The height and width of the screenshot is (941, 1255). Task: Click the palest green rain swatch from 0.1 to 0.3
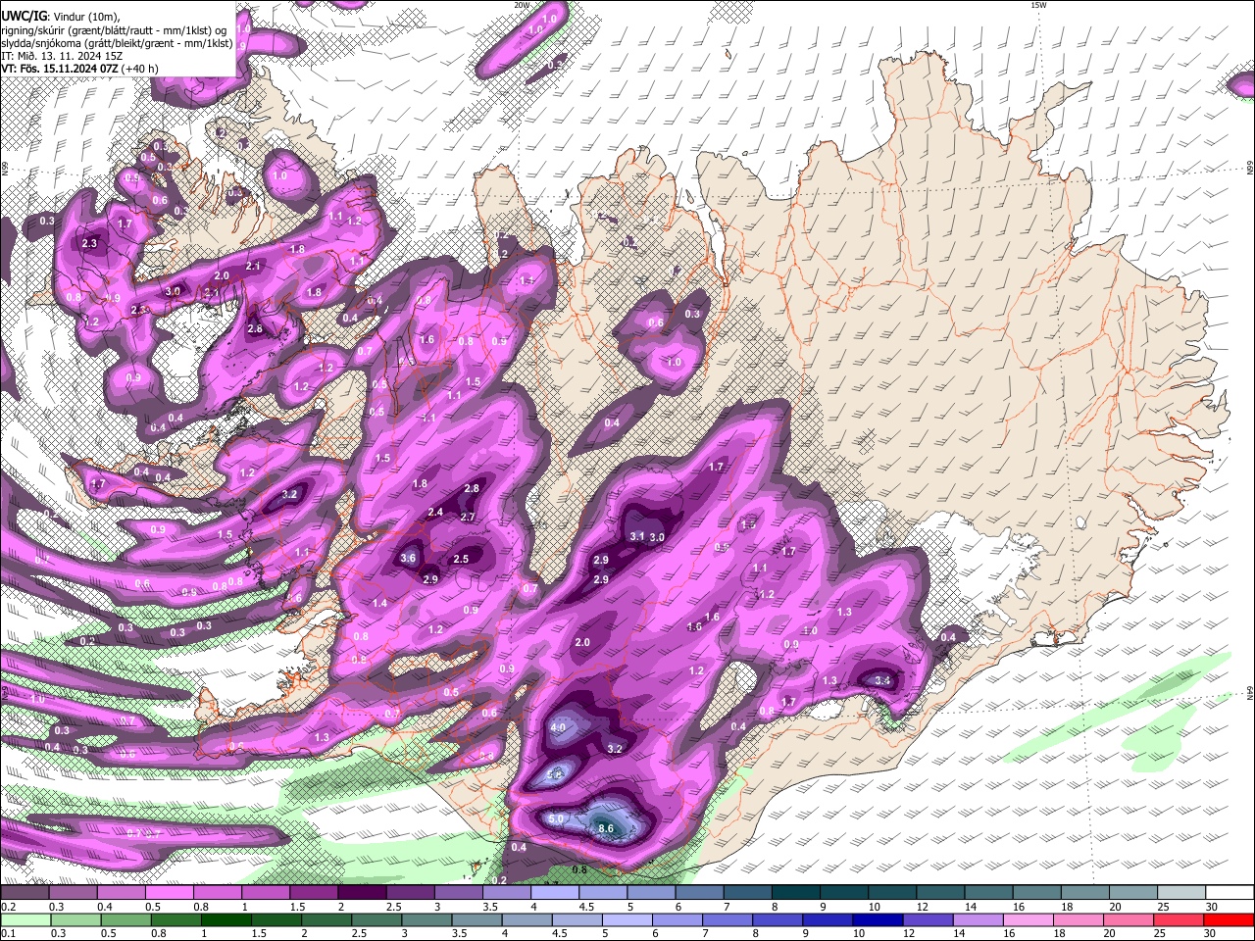click(x=25, y=920)
